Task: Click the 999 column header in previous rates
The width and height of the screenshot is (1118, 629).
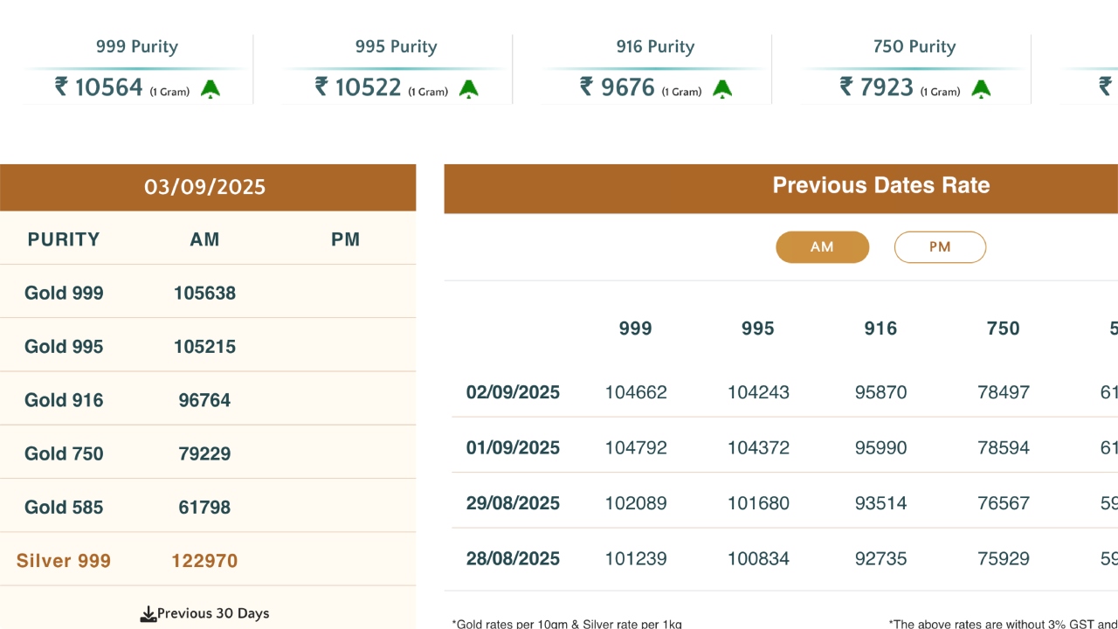Action: tap(635, 328)
